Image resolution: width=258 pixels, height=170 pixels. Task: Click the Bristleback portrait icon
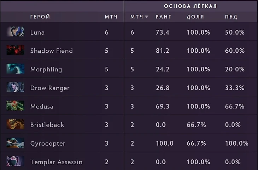point(15,124)
